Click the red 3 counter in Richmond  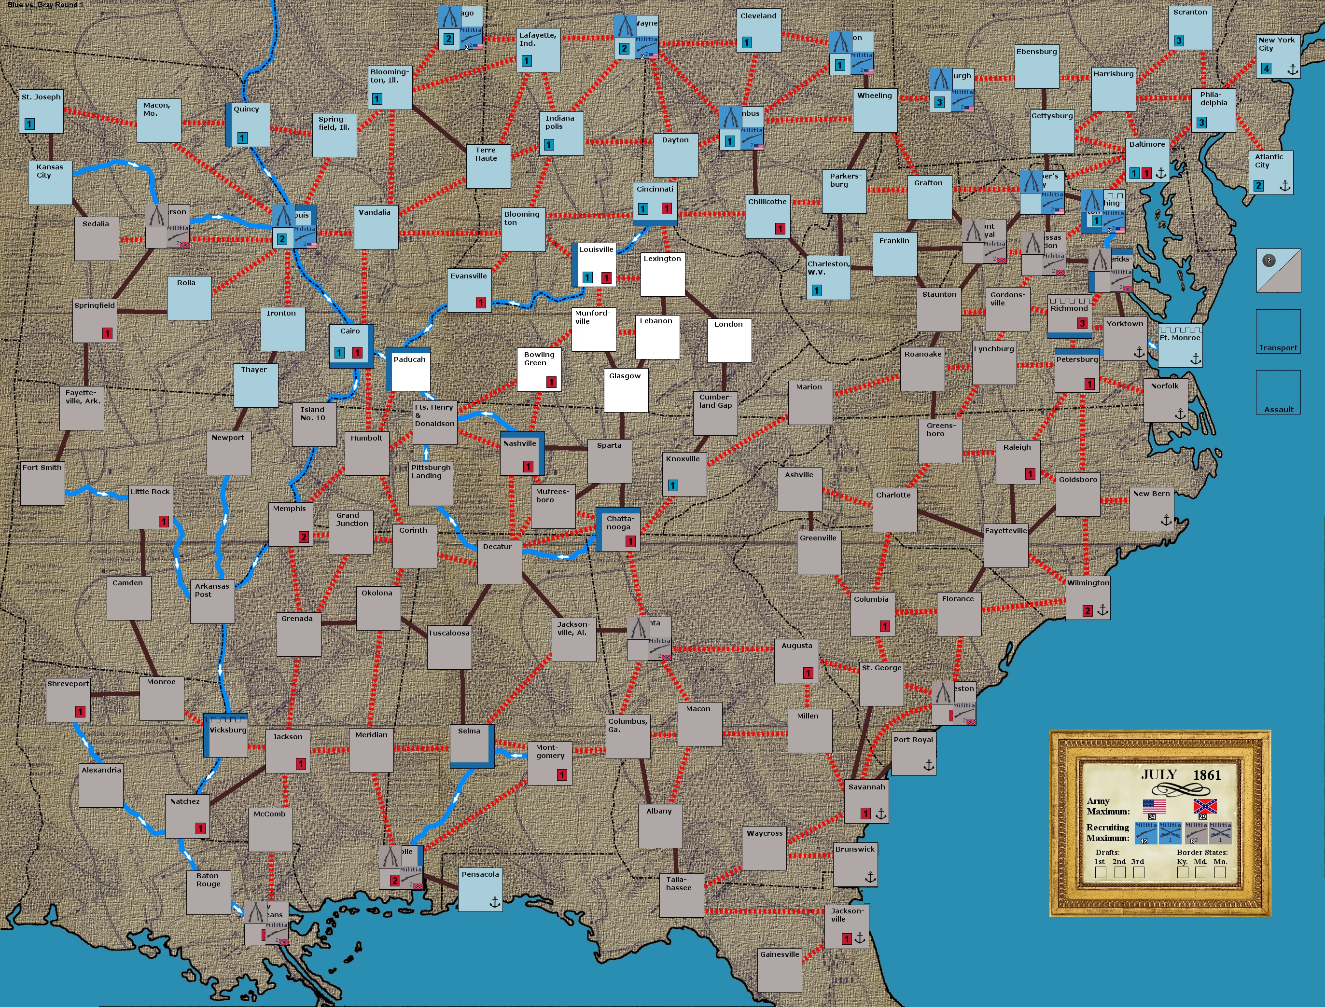1082,324
